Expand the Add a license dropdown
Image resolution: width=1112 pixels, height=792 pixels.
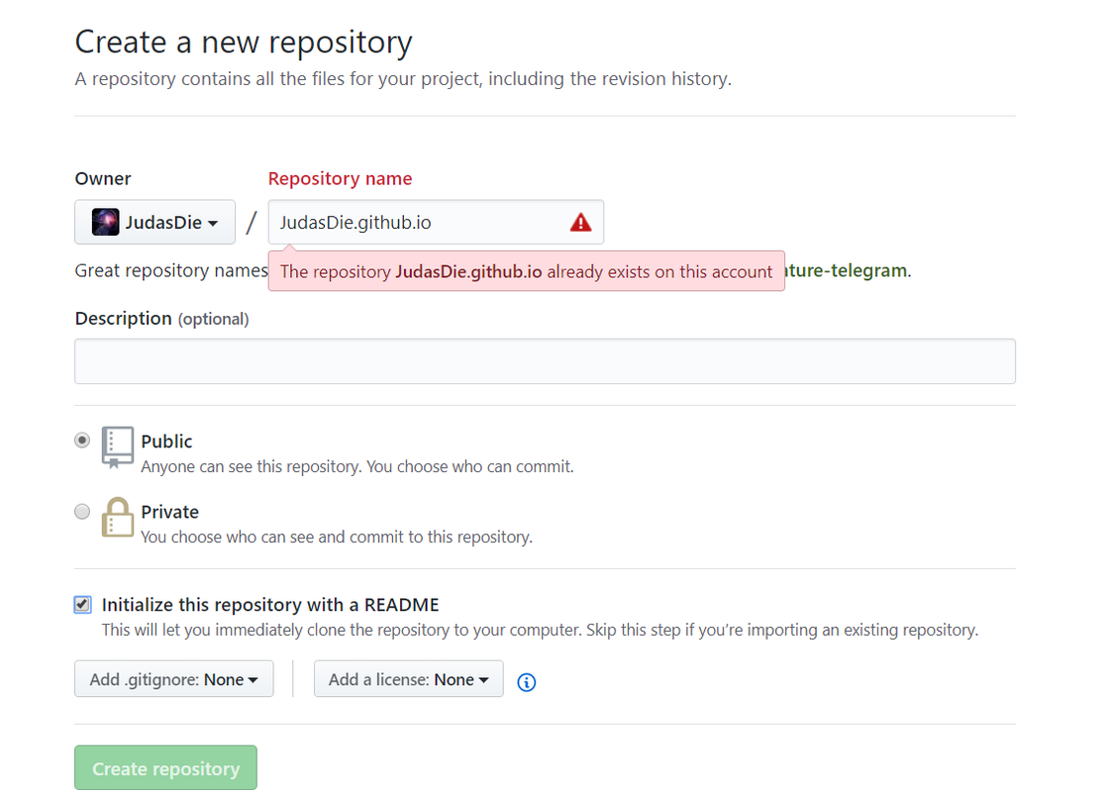coord(409,678)
